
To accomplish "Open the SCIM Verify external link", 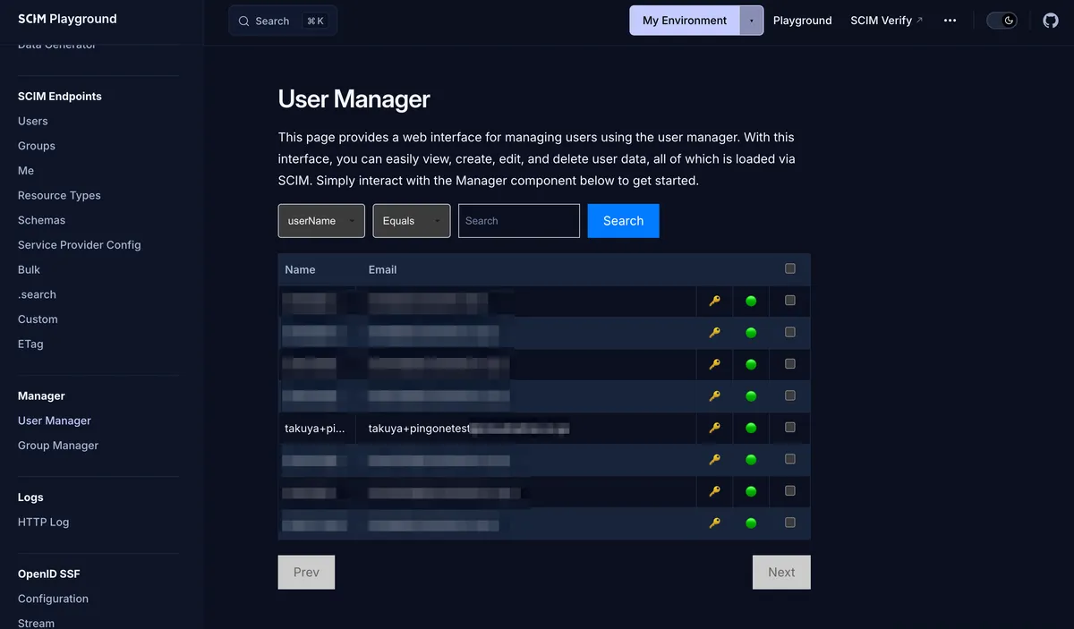I will pyautogui.click(x=886, y=20).
